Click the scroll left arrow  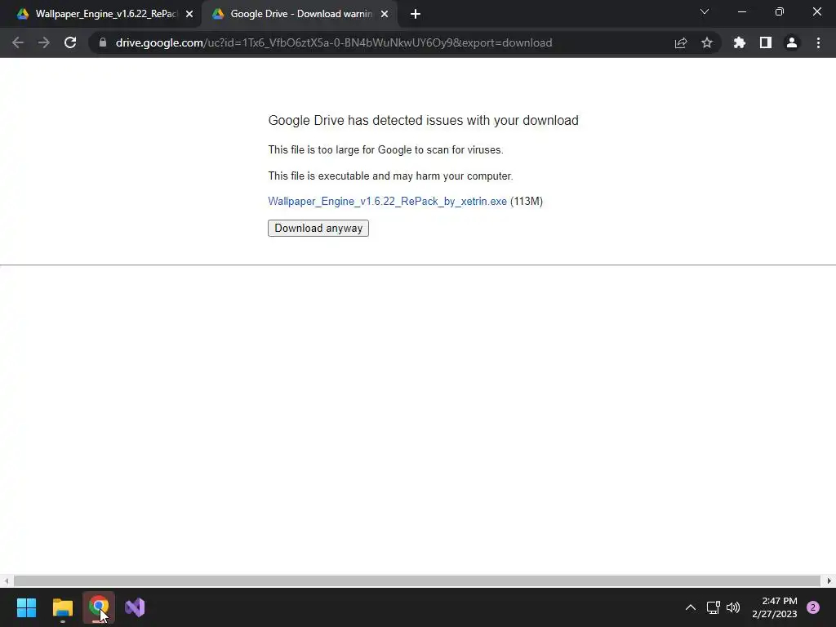click(x=6, y=580)
